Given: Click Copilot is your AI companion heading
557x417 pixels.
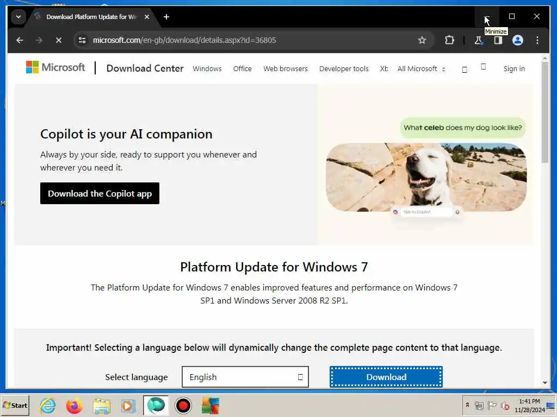Looking at the screenshot, I should 126,134.
